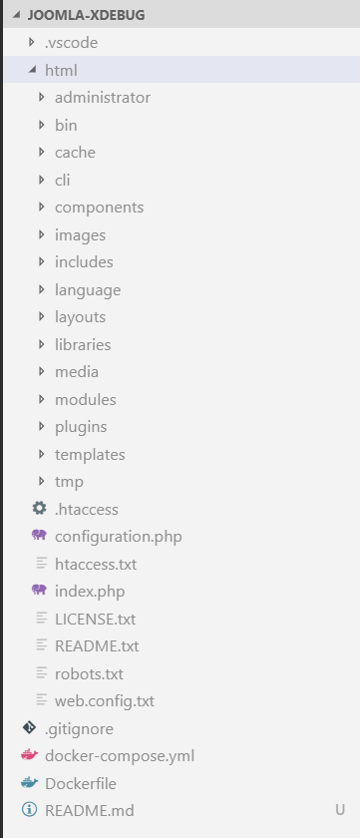Click the PHP elephant icon for configuration.php
Screen dimensions: 363x838
[x=39, y=536]
